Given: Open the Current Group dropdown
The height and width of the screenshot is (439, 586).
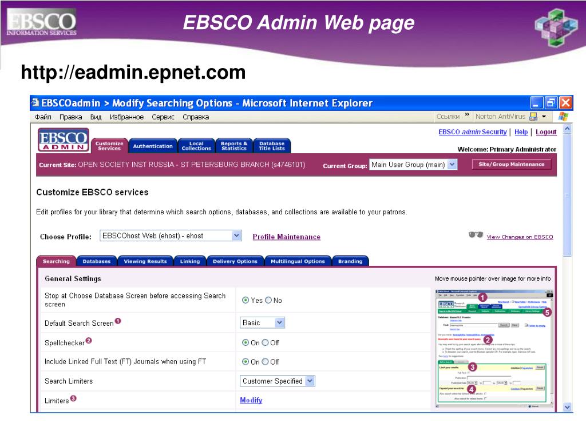Looking at the screenshot, I should pyautogui.click(x=413, y=165).
